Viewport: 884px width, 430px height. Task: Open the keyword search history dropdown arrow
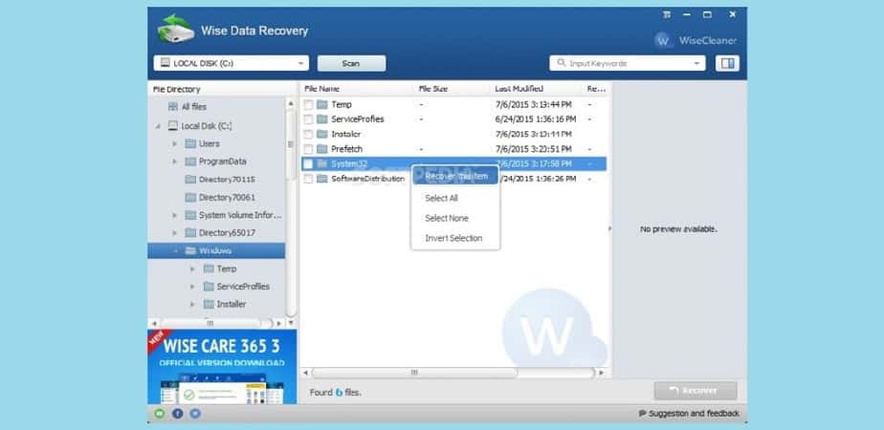click(x=697, y=64)
